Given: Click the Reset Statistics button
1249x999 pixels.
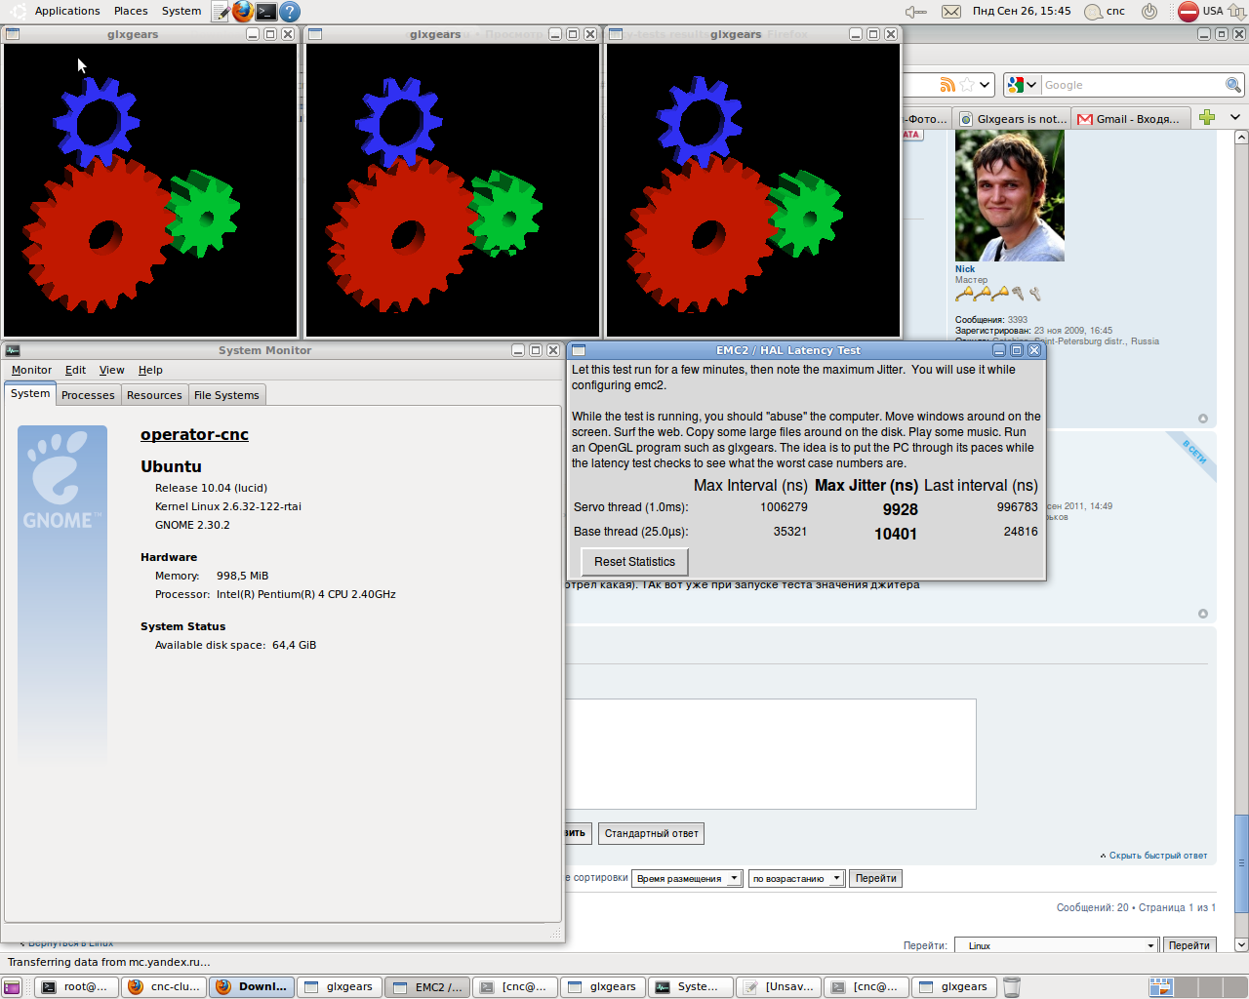Looking at the screenshot, I should [634, 562].
